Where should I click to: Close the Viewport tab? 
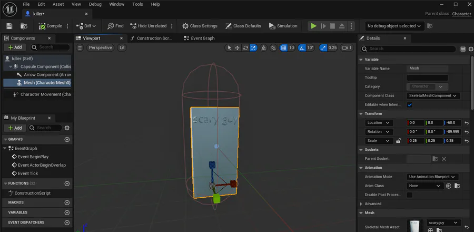point(121,38)
